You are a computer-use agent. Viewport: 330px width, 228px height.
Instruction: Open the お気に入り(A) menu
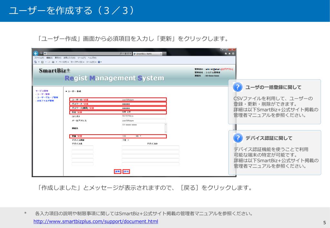[x=69, y=58]
